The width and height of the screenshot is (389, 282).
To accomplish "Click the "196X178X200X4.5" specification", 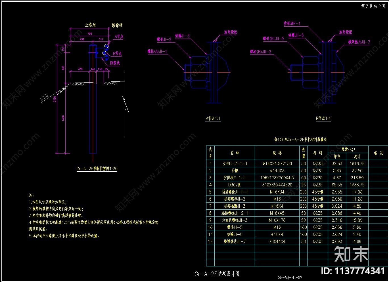I will (x=277, y=178).
